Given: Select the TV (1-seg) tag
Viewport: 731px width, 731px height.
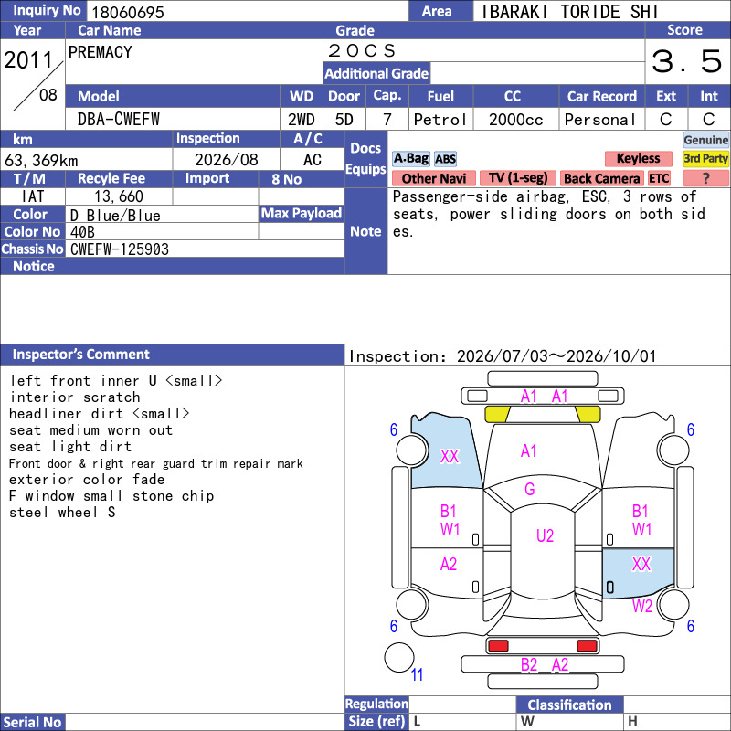Looking at the screenshot, I should pos(518,178).
